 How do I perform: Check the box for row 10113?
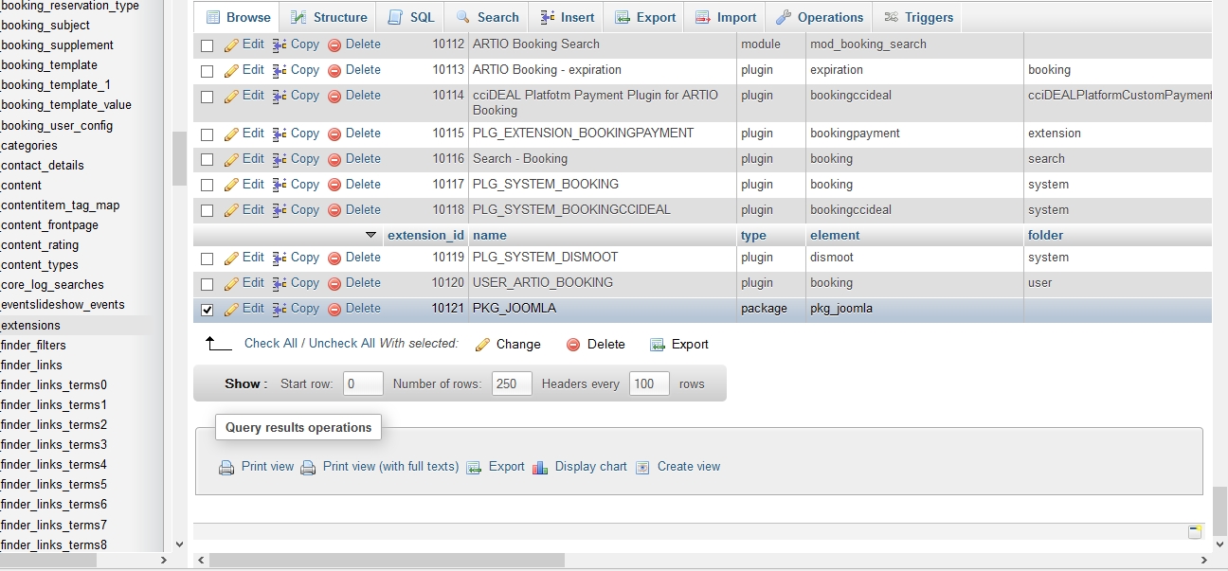pyautogui.click(x=208, y=70)
